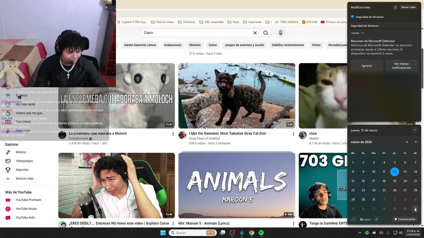Open month picker via marzo de 2026
The width and height of the screenshot is (424, 238).
coord(361,142)
